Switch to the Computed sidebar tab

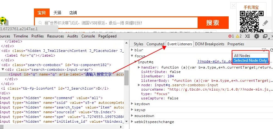(x=155, y=44)
